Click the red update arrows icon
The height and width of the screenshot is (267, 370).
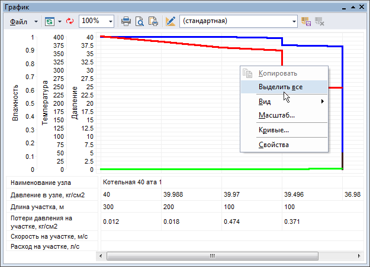(70, 21)
